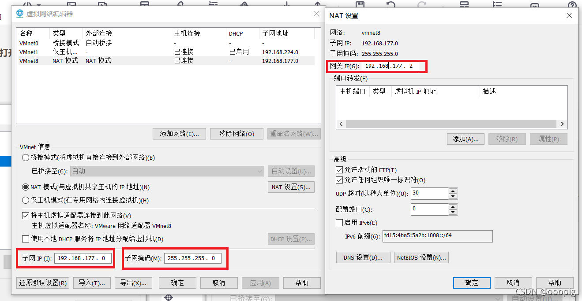Click the 网关 IP input field
Screen dimensions: 582x301
390,66
